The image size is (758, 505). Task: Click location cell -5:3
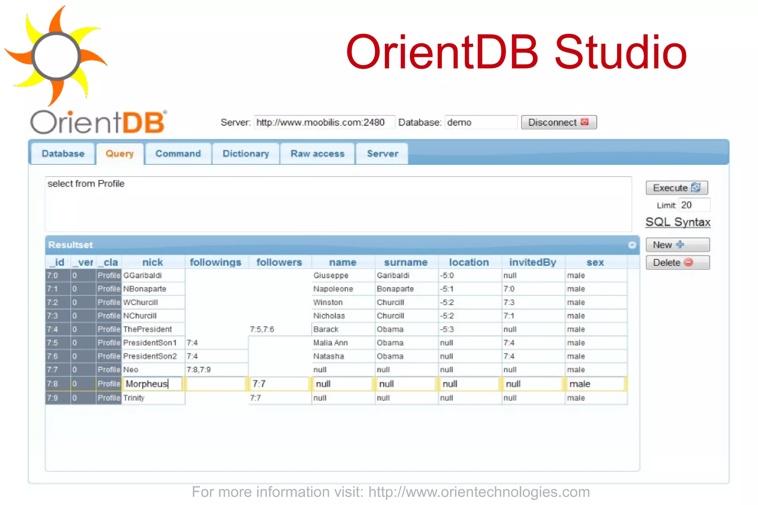(x=469, y=329)
